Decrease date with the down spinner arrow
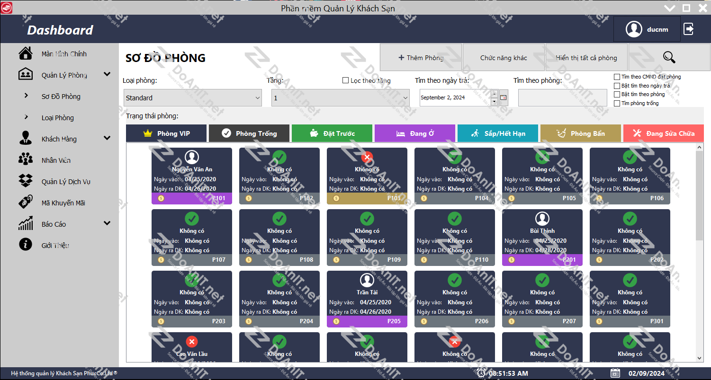The height and width of the screenshot is (380, 711). 495,101
